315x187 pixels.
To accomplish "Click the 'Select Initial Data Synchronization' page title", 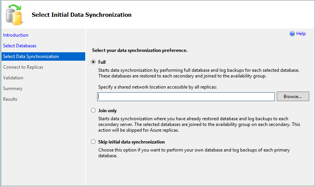I will click(x=81, y=15).
